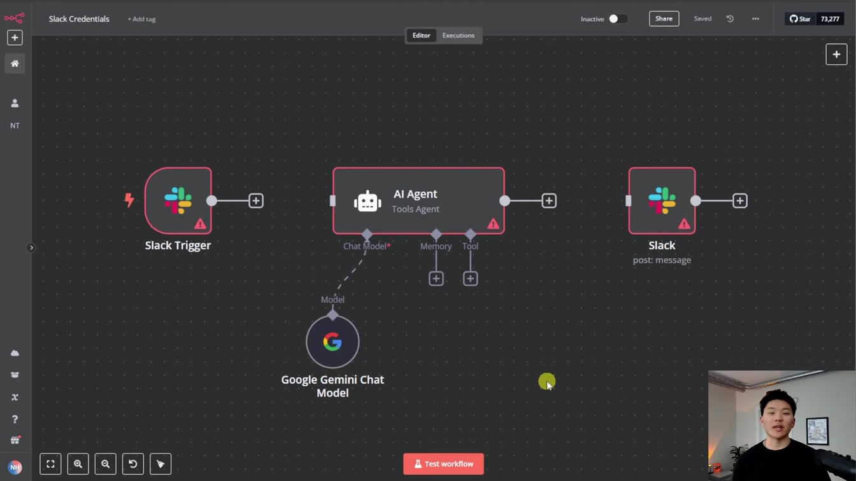The width and height of the screenshot is (856, 481).
Task: Click the plus after the AI Agent output
Action: [x=549, y=201]
